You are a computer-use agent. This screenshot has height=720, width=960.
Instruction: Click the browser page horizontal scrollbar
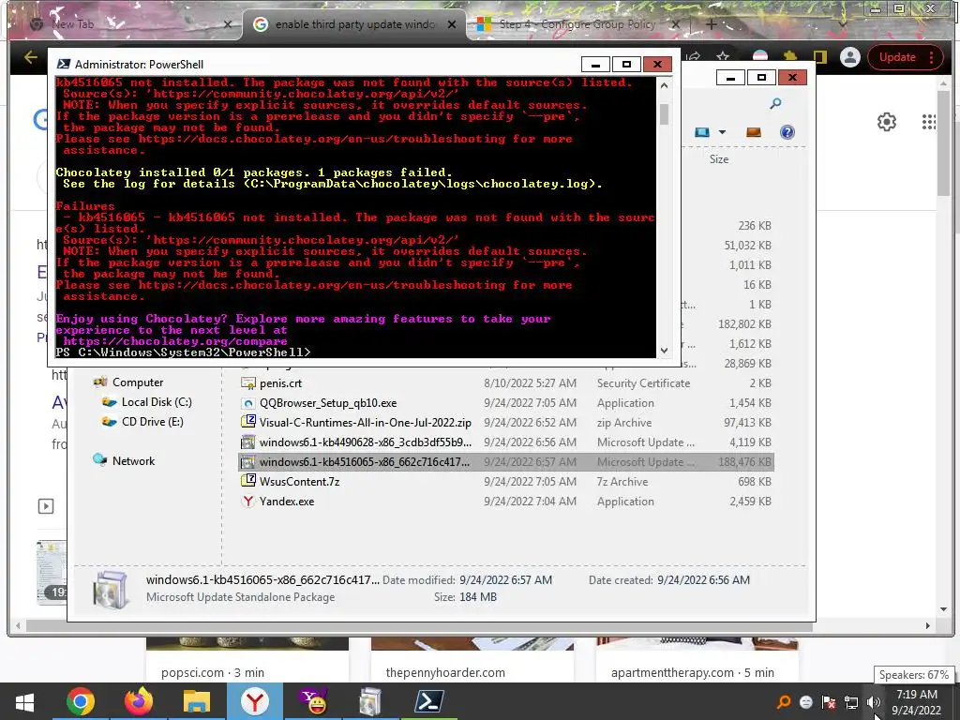tap(420, 625)
